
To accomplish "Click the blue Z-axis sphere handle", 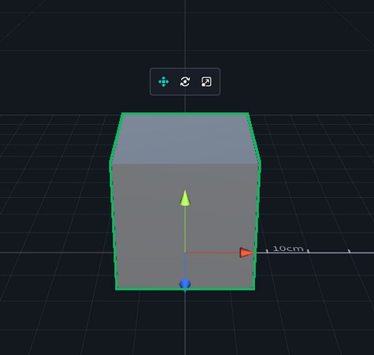I will (185, 284).
